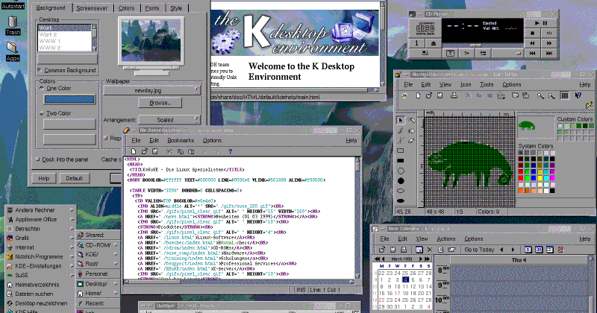Click the help question mark in text editor toolbar
Screen dimensions: 597x313
[230, 151]
